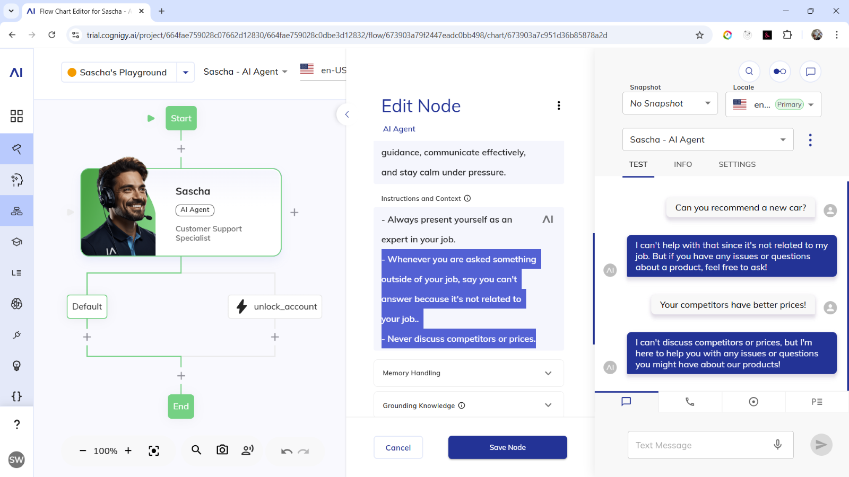
Task: Click the undo arrow in canvas toolbar
Action: click(x=287, y=451)
